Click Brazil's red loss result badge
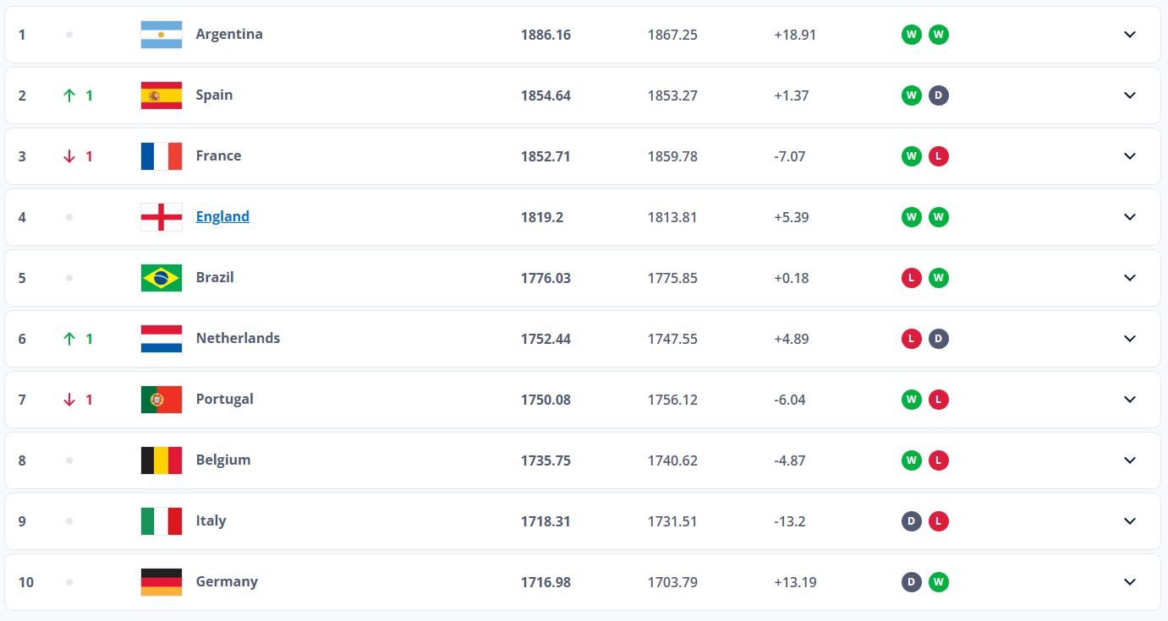This screenshot has width=1168, height=621. pos(911,278)
